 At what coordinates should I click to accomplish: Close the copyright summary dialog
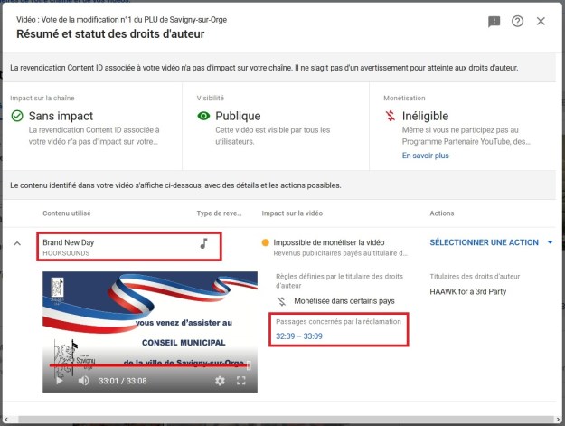(x=541, y=22)
